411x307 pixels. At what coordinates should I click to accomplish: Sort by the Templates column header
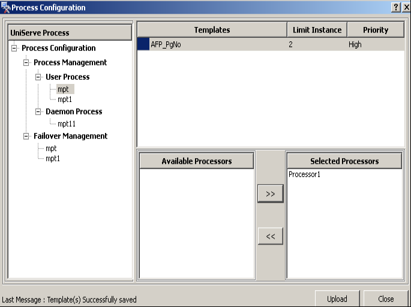[x=212, y=30]
